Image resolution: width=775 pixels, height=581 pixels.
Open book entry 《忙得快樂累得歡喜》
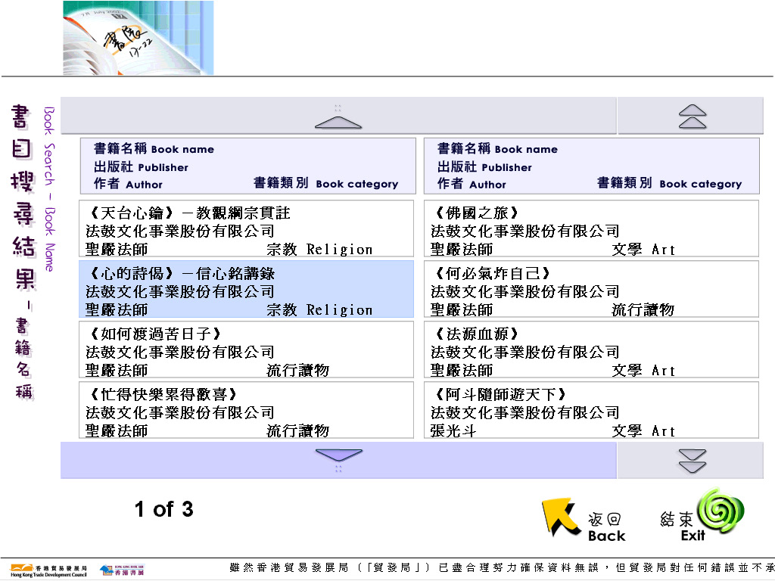(247, 410)
